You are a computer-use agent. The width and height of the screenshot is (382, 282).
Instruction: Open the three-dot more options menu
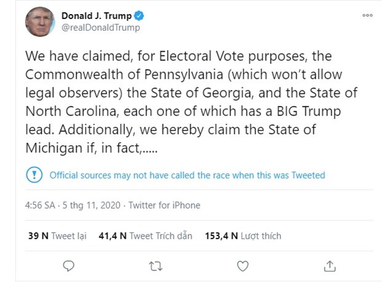tap(368, 15)
